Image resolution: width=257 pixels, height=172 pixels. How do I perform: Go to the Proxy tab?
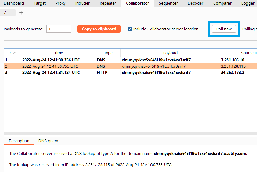tap(61, 3)
